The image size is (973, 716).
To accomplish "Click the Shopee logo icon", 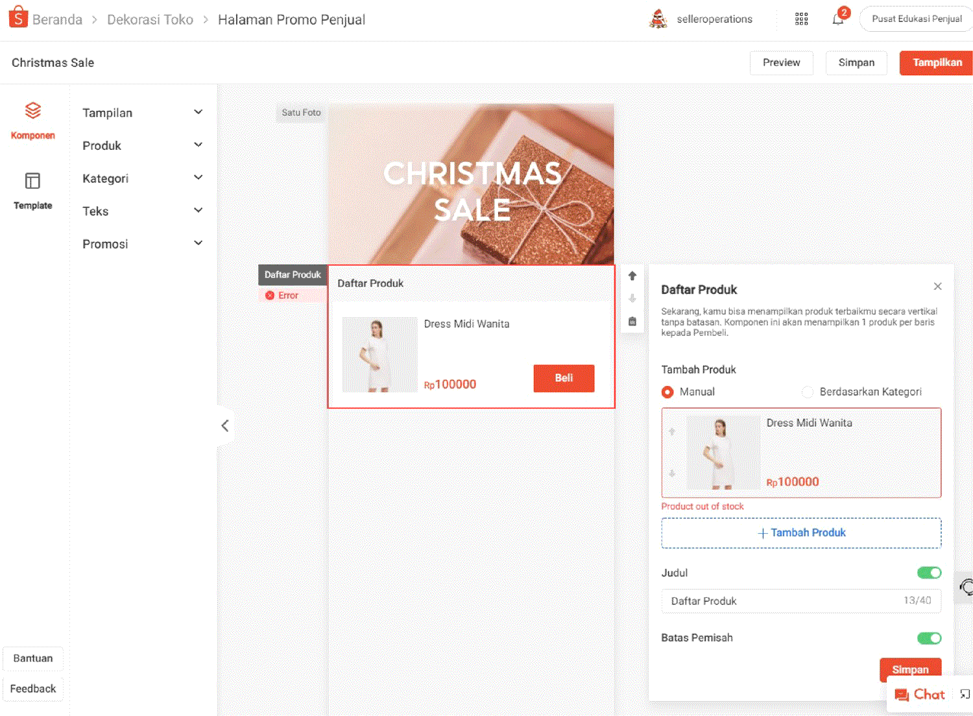I will 18,18.
